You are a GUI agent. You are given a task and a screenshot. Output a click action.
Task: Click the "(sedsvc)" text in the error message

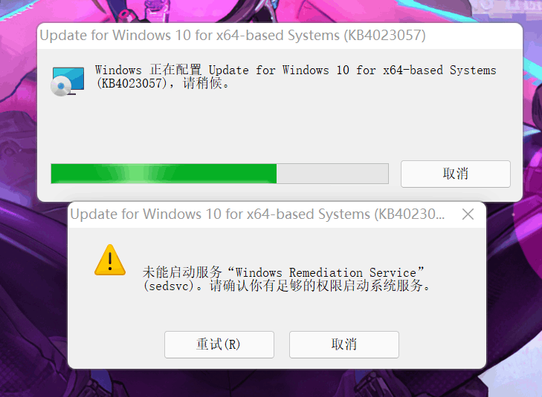pos(168,286)
